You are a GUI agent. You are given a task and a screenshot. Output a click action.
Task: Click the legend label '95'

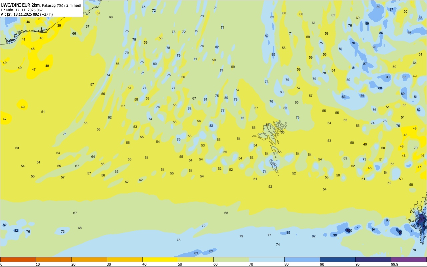[358, 264]
